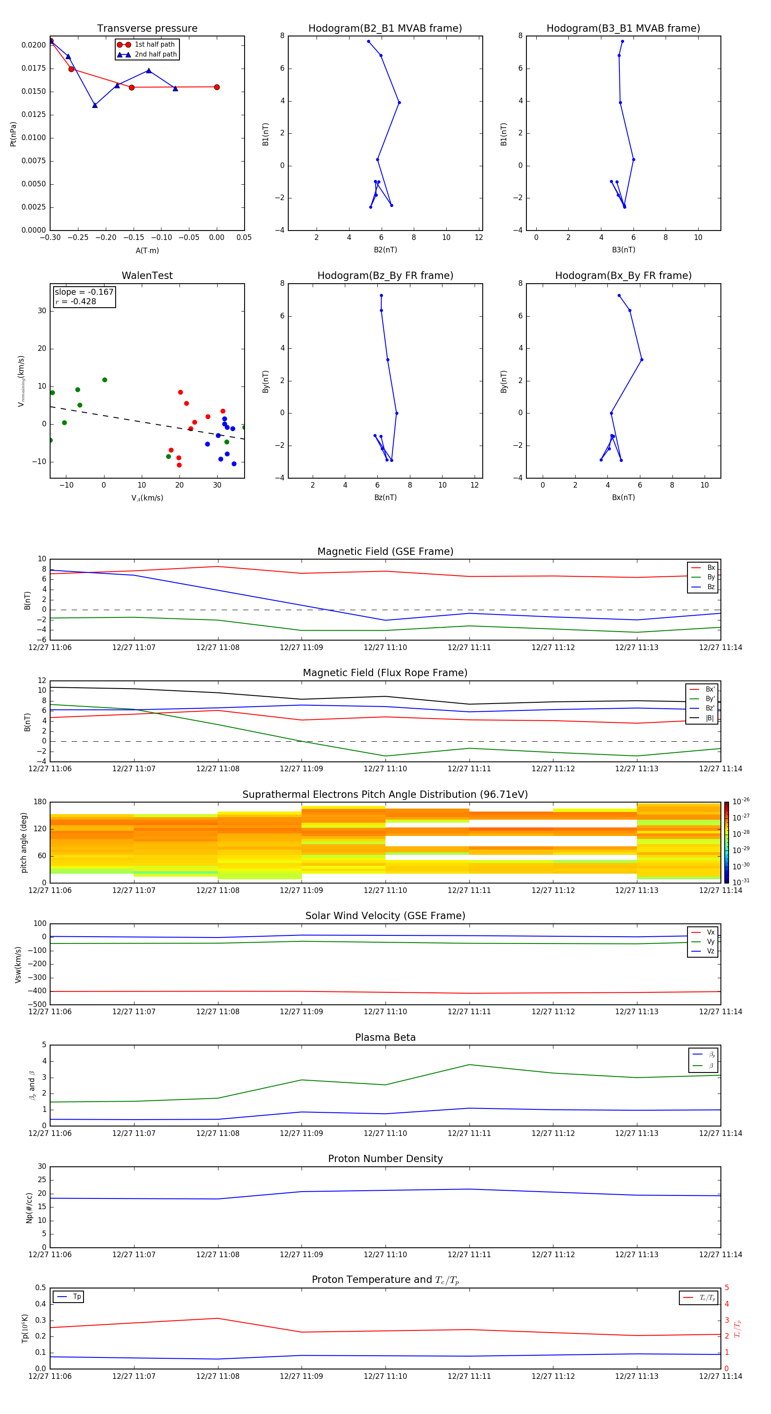The width and height of the screenshot is (771, 1414).
Task: Click the red Te/Tp right axis label
Action: coord(738,1328)
